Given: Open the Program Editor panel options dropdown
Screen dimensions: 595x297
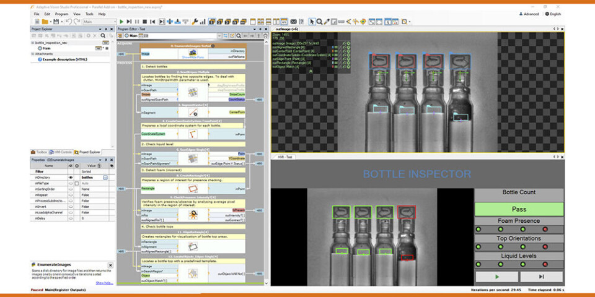Looking at the screenshot, I should (255, 29).
